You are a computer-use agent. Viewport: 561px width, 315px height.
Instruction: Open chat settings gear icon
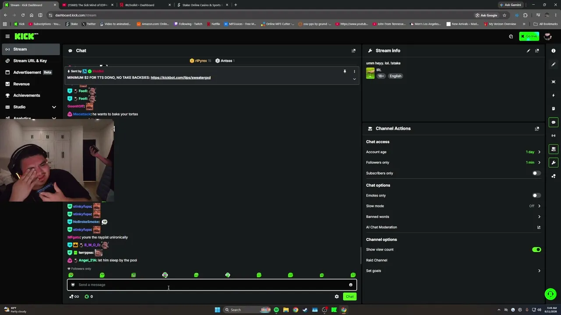pyautogui.click(x=337, y=297)
